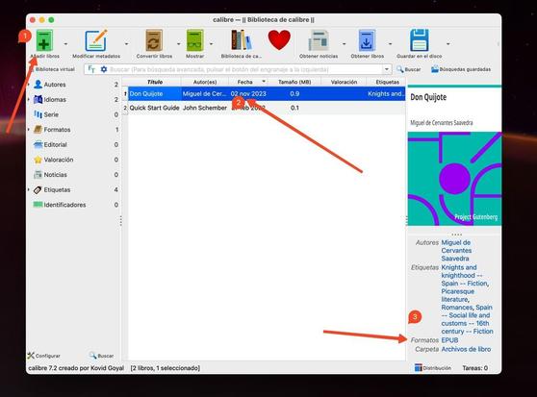This screenshot has height=397, width=537.
Task: Open Configurar in bottom left
Action: click(x=44, y=356)
